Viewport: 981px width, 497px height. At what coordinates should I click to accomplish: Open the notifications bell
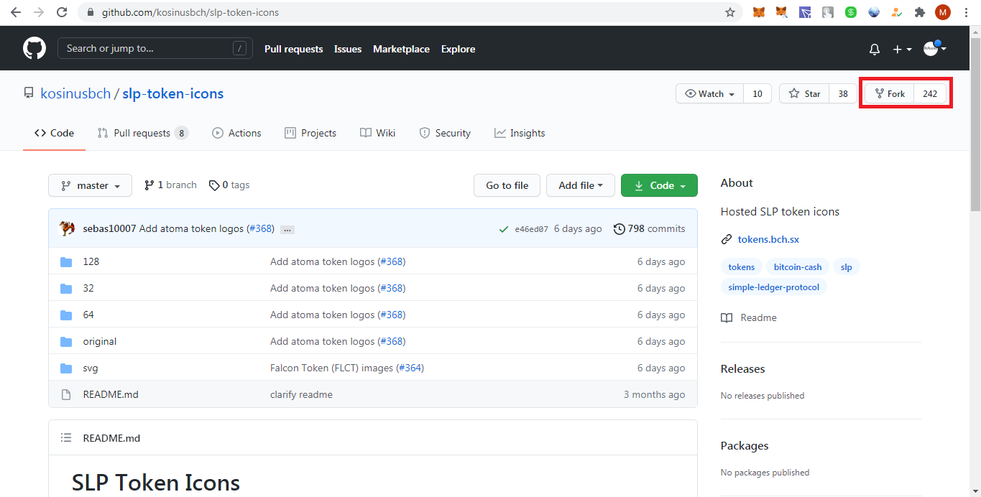[875, 50]
